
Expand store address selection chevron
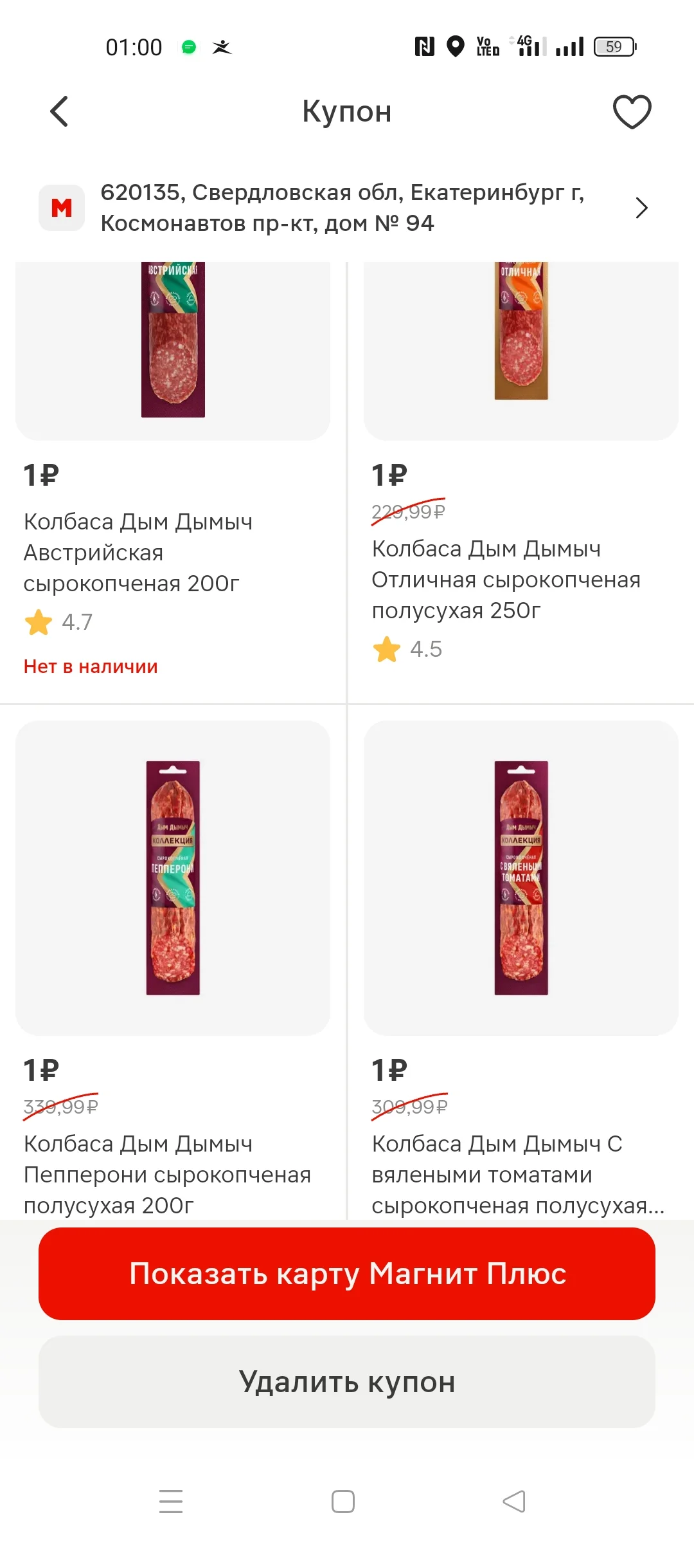(x=641, y=208)
